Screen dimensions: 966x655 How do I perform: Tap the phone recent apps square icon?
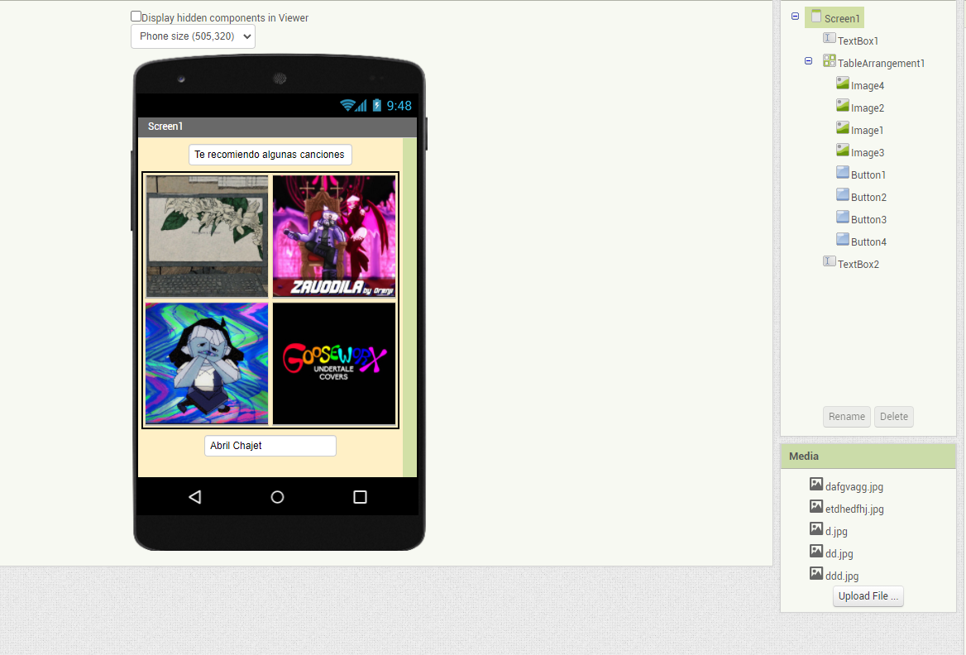tap(361, 497)
